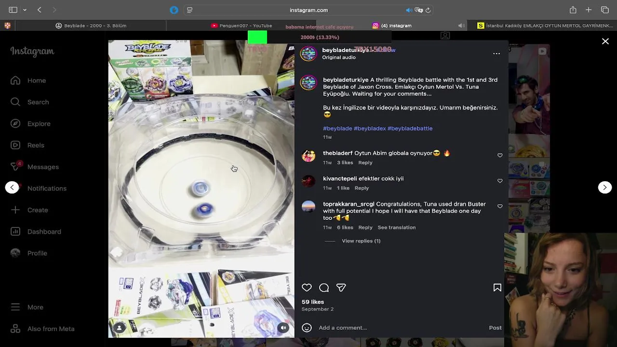This screenshot has height=347, width=617.
Task: Like toprakkaran_srcgl's comment
Action: 500,206
